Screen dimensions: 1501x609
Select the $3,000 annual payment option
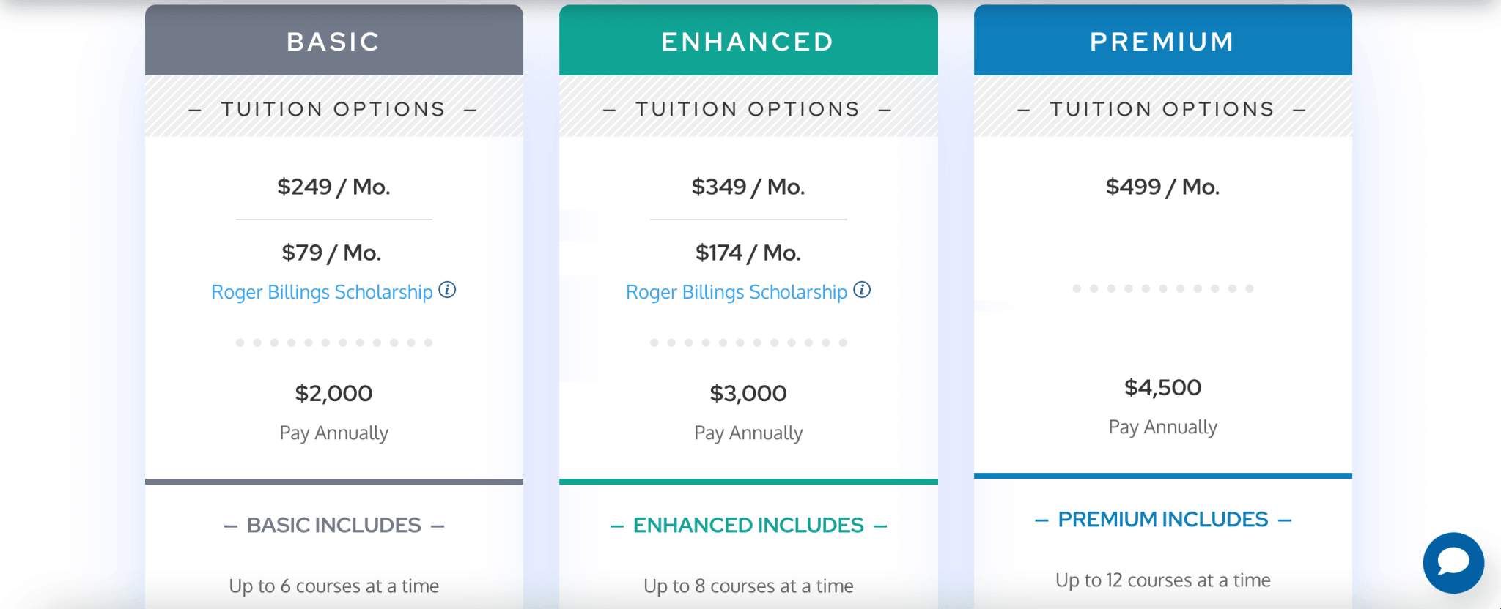(748, 393)
